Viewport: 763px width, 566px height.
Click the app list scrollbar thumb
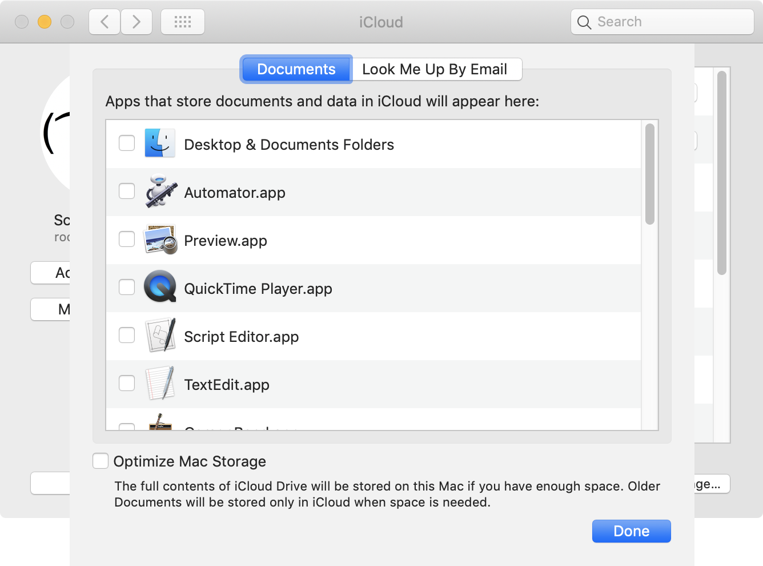click(x=650, y=174)
